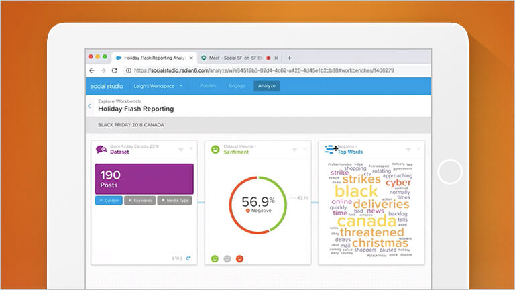Click the word 'cyber' in word cloud
515x290 pixels.
(x=398, y=183)
